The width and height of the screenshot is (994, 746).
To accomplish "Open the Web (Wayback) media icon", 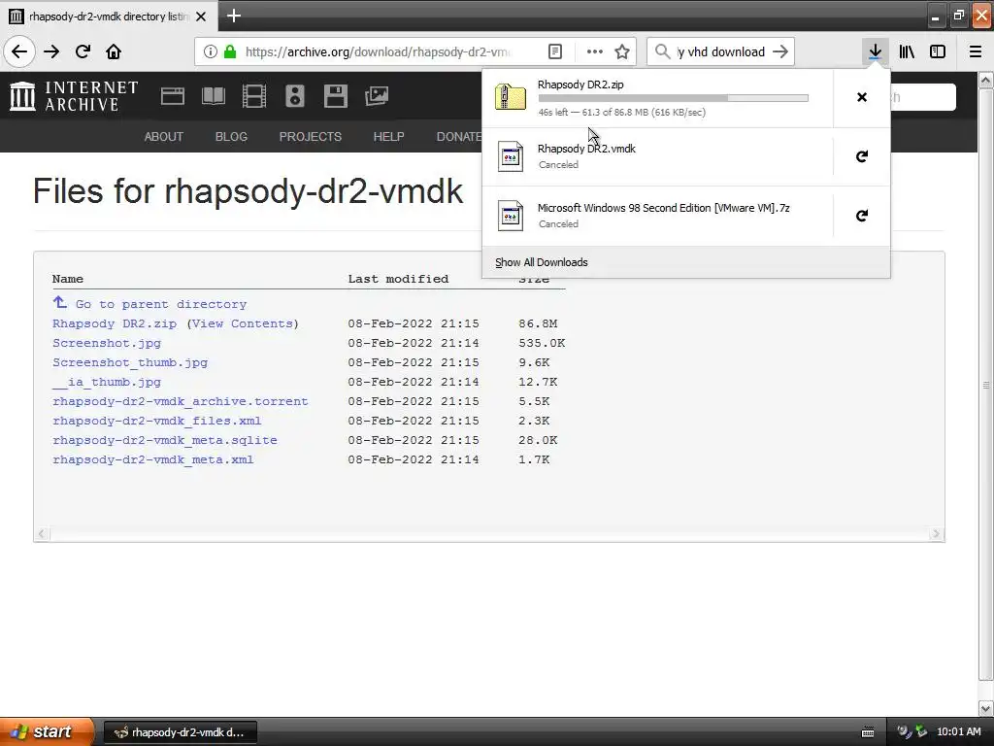I will [x=173, y=96].
